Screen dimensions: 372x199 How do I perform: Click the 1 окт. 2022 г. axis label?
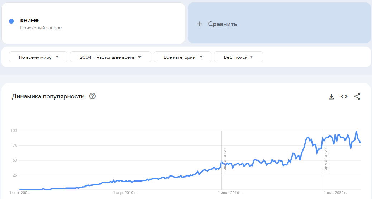point(335,193)
